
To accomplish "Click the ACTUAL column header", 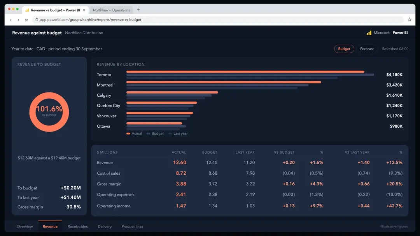I will coord(178,152).
